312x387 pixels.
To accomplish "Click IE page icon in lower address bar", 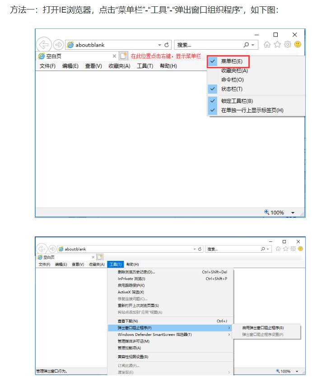I will click(61, 249).
